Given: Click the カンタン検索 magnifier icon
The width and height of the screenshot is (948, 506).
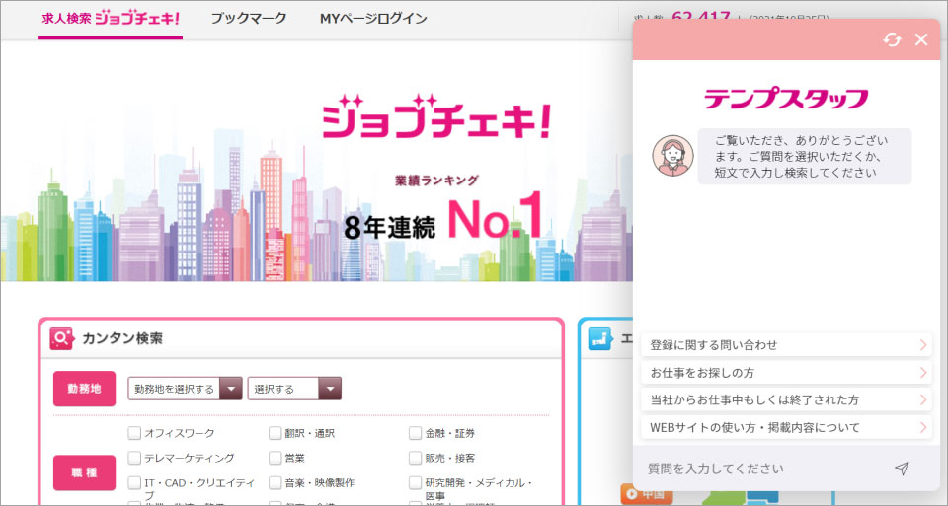Looking at the screenshot, I should tap(62, 338).
